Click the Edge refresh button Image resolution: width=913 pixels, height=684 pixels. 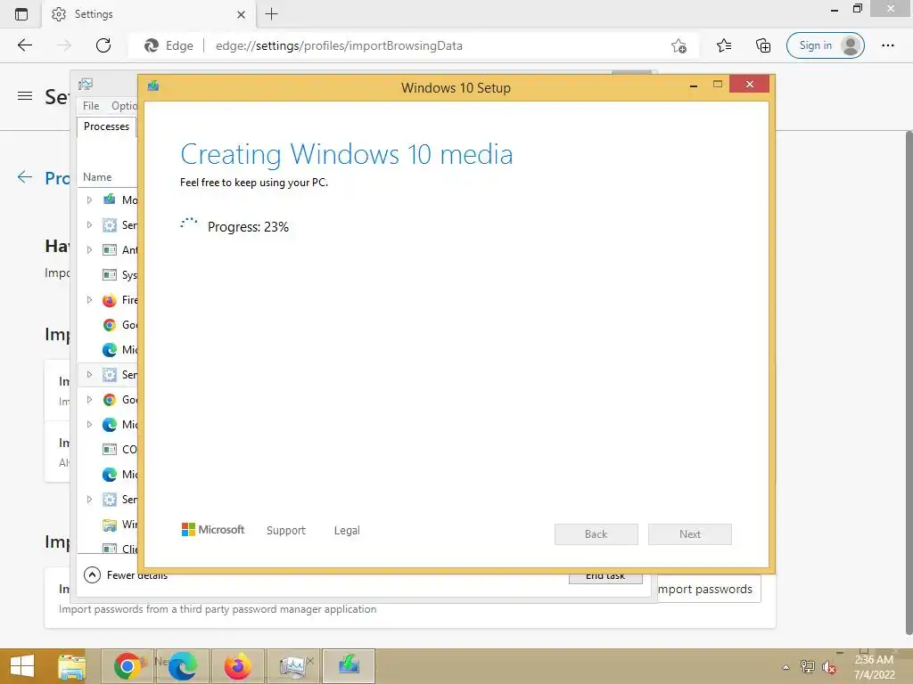coord(103,45)
